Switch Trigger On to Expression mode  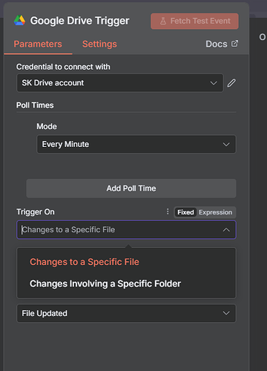point(215,212)
